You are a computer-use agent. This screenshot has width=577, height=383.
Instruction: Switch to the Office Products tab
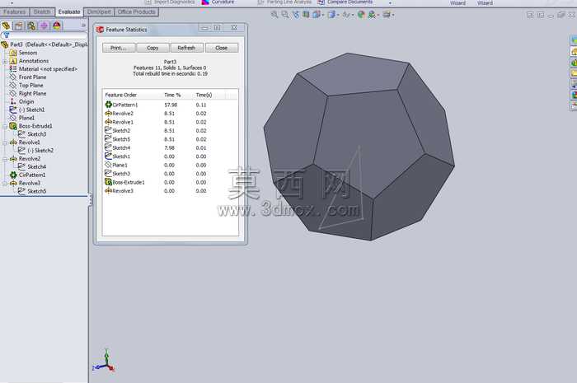tap(137, 12)
